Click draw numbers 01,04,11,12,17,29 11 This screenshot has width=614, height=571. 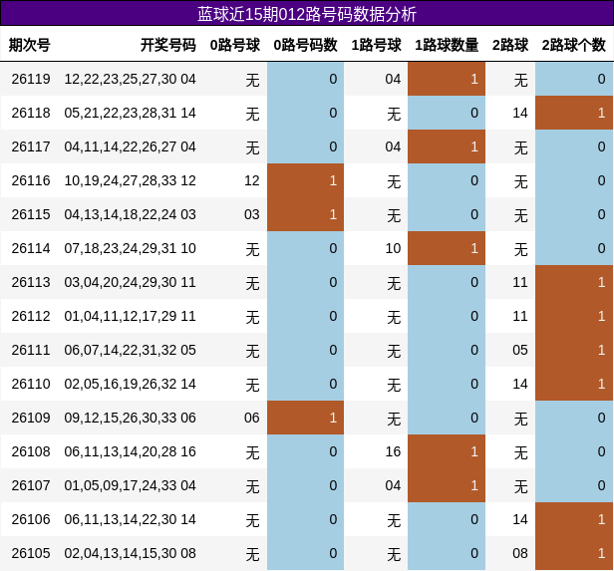130,316
